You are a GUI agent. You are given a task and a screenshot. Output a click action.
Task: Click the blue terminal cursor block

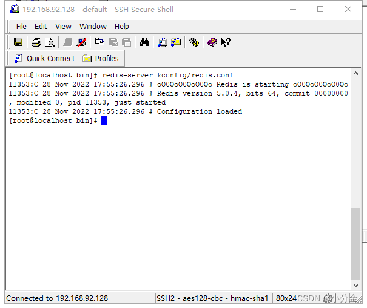(x=104, y=120)
